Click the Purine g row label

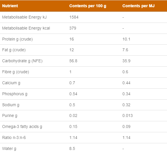[x=10, y=116]
